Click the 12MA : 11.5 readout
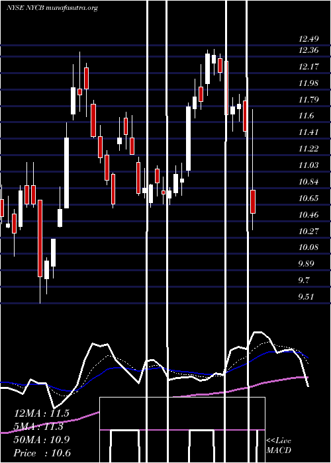 click(x=41, y=413)
